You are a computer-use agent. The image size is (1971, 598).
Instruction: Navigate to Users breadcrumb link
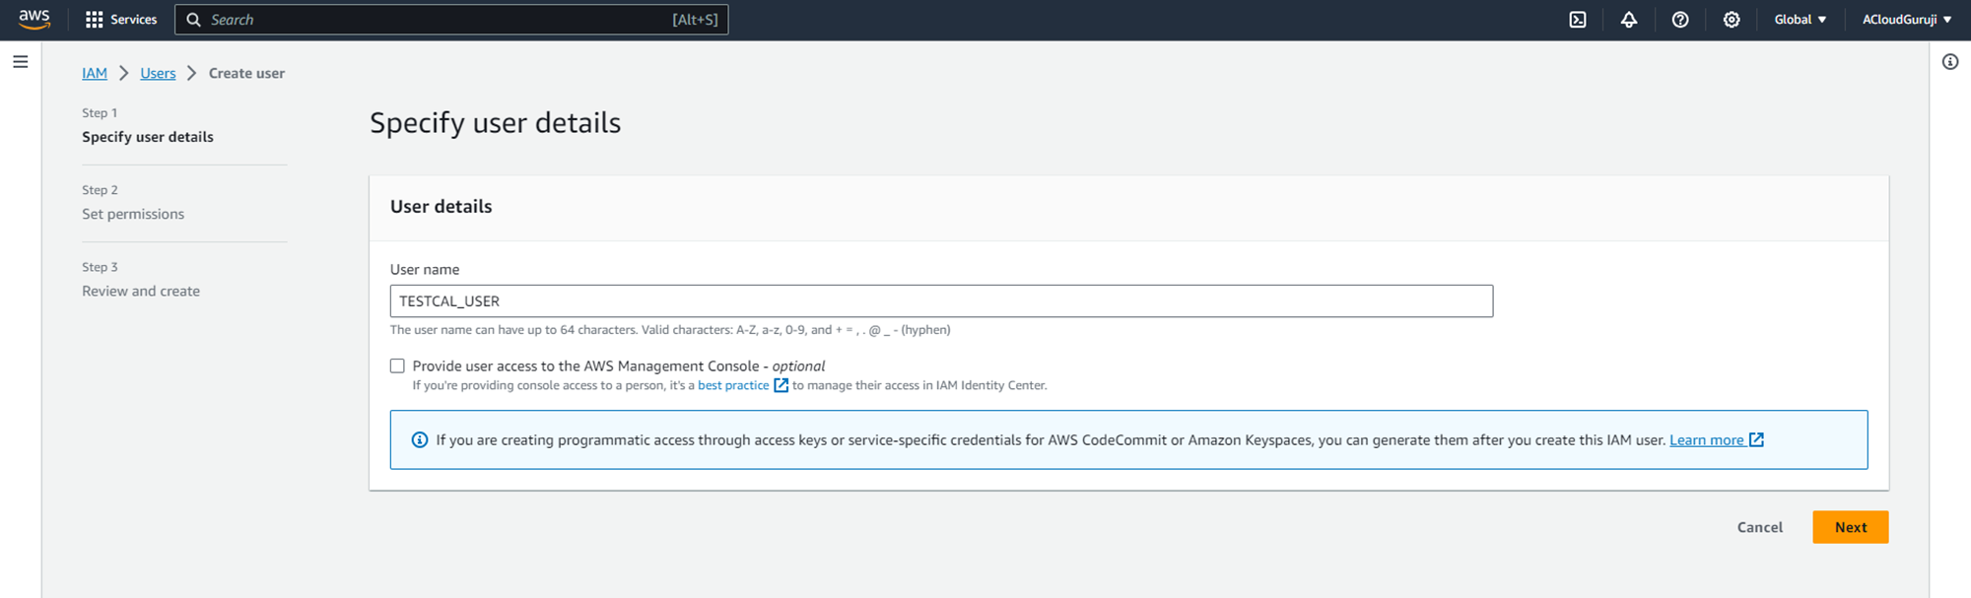[x=158, y=73]
